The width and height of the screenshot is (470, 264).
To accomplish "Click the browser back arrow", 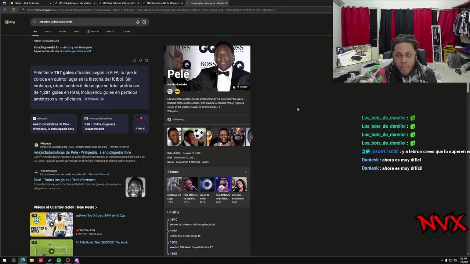I will coord(5,10).
